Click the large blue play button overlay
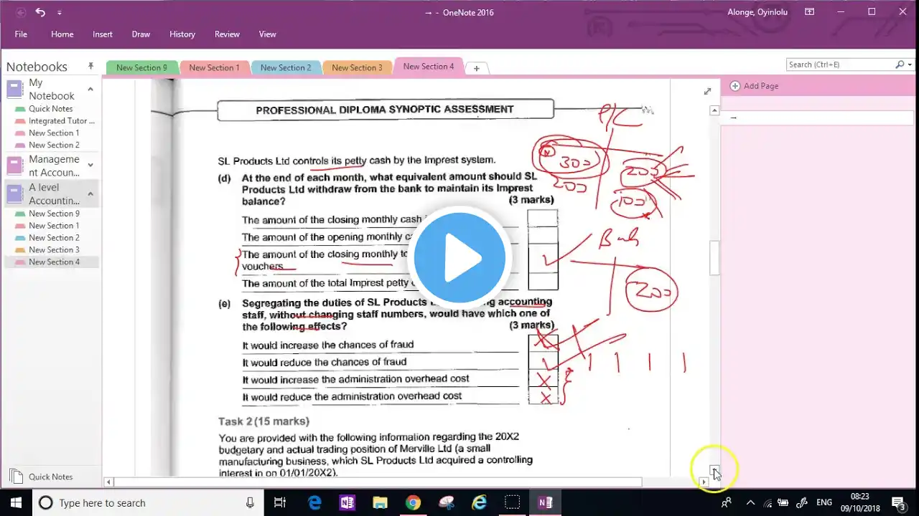 459,257
